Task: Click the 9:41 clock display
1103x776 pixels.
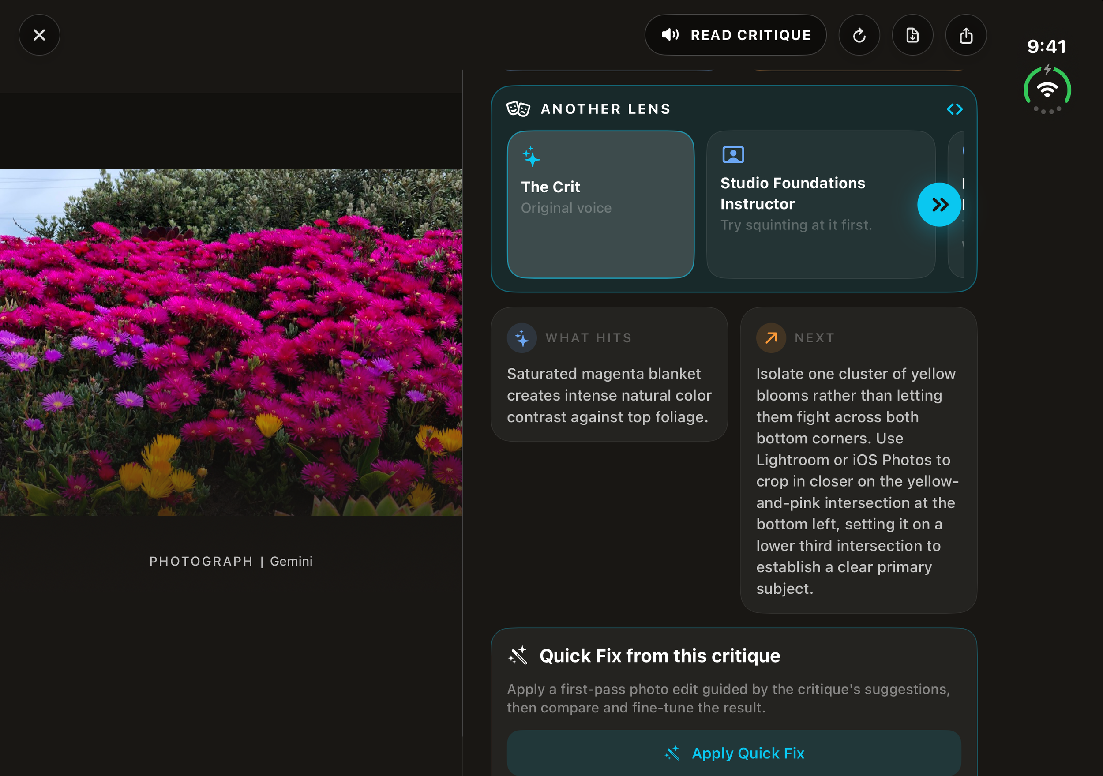Action: click(1047, 47)
